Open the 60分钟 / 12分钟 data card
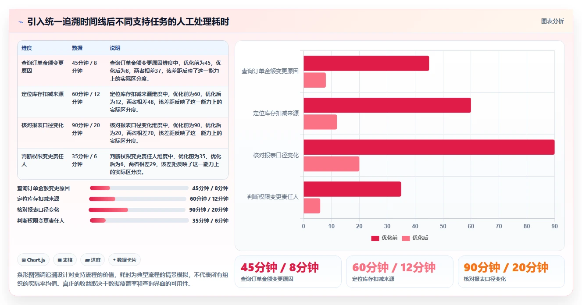 pyautogui.click(x=400, y=272)
